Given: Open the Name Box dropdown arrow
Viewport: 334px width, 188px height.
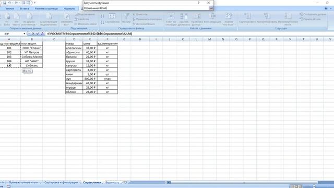Looking at the screenshot, I should pos(25,33).
